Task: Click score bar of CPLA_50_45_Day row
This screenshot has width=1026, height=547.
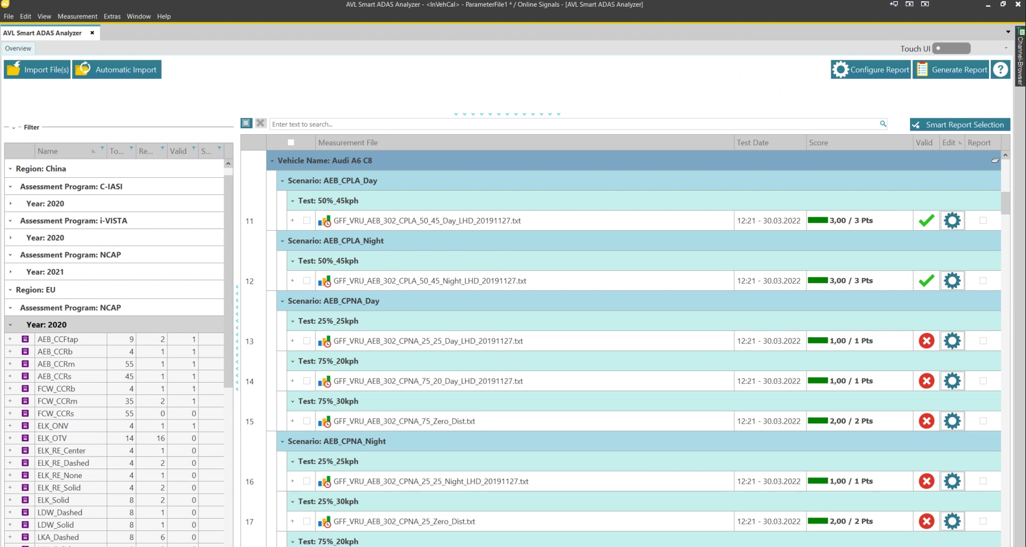Action: point(818,220)
